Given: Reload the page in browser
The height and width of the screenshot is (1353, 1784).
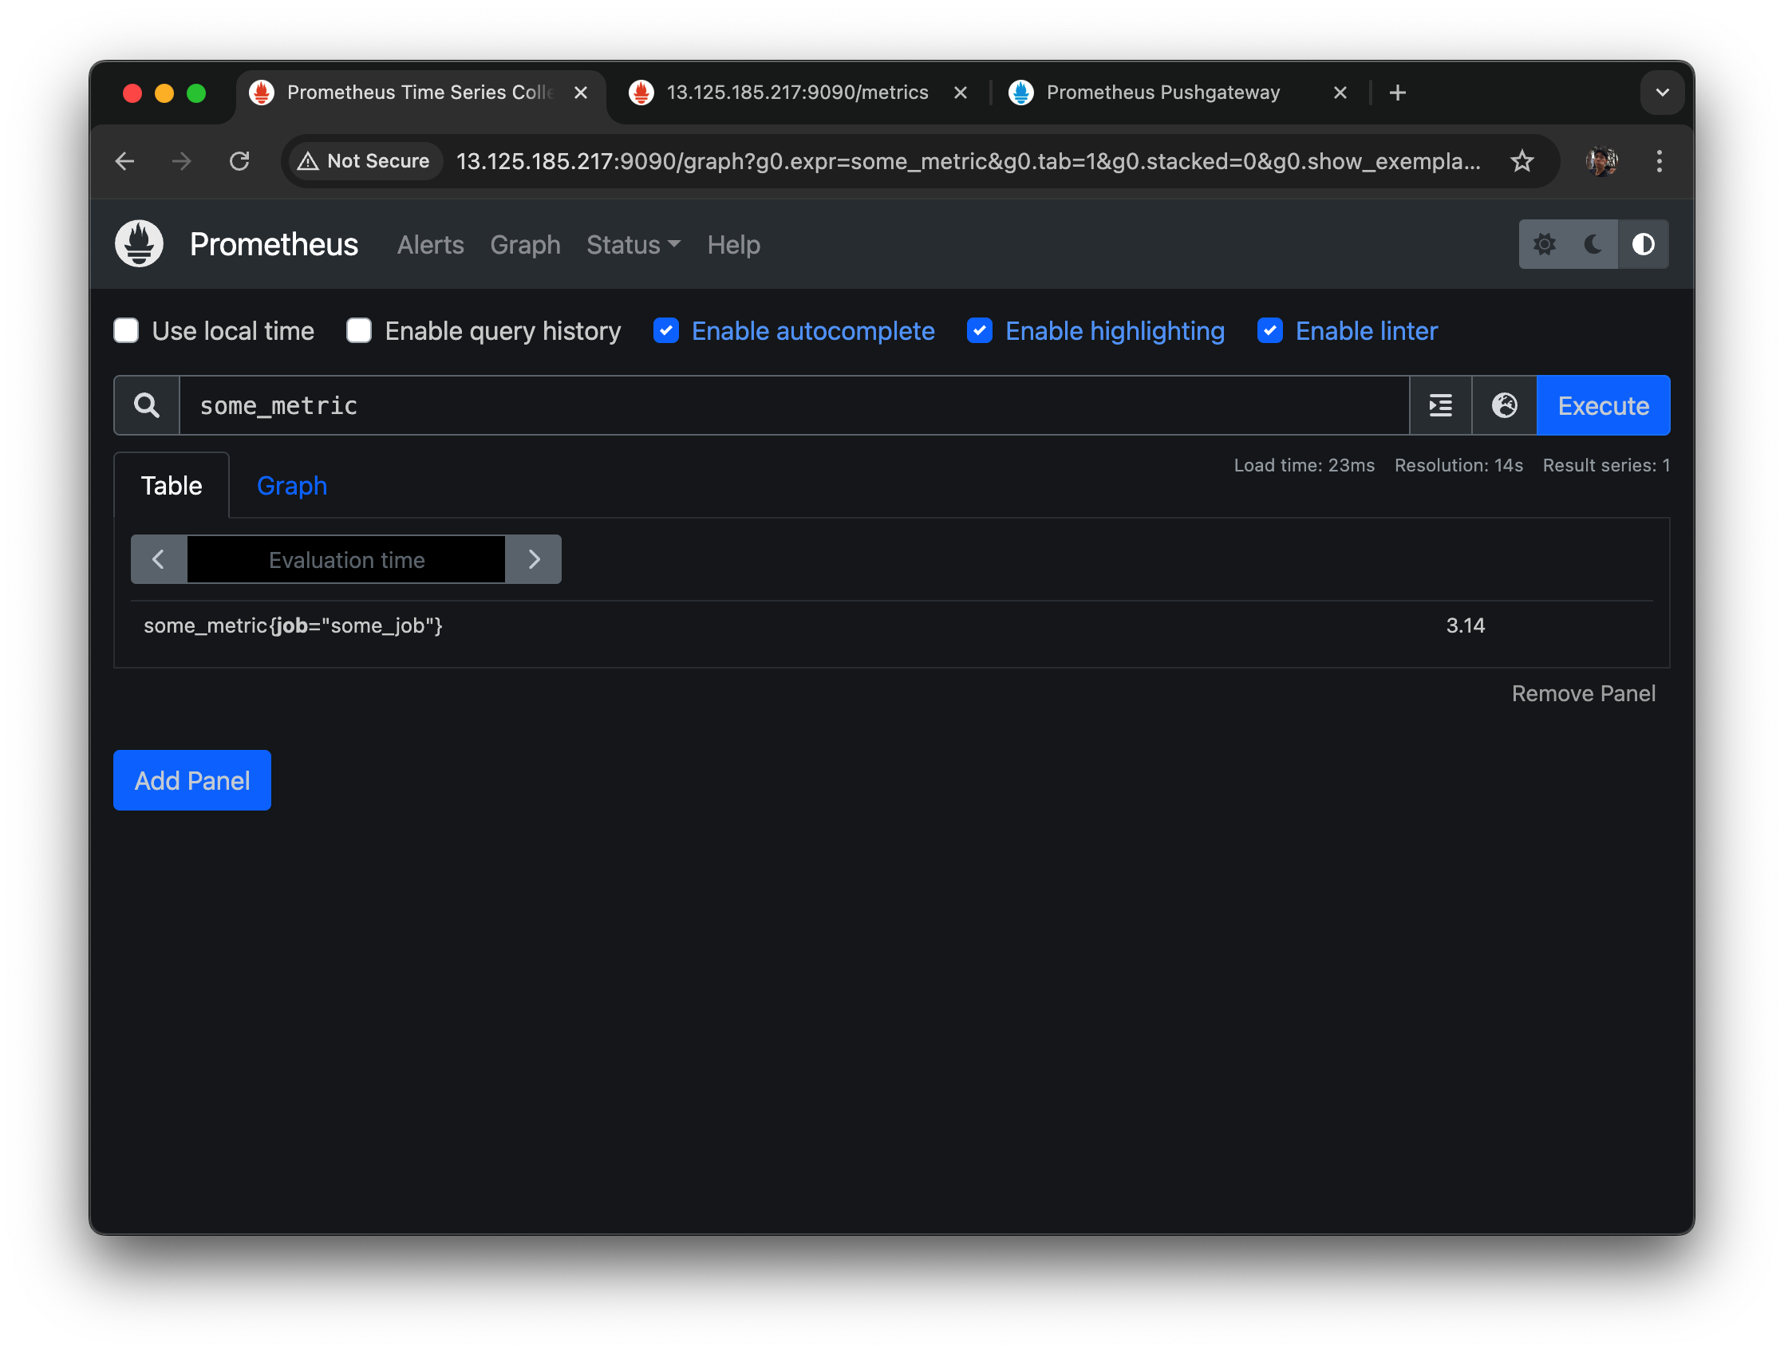Looking at the screenshot, I should click(x=239, y=161).
